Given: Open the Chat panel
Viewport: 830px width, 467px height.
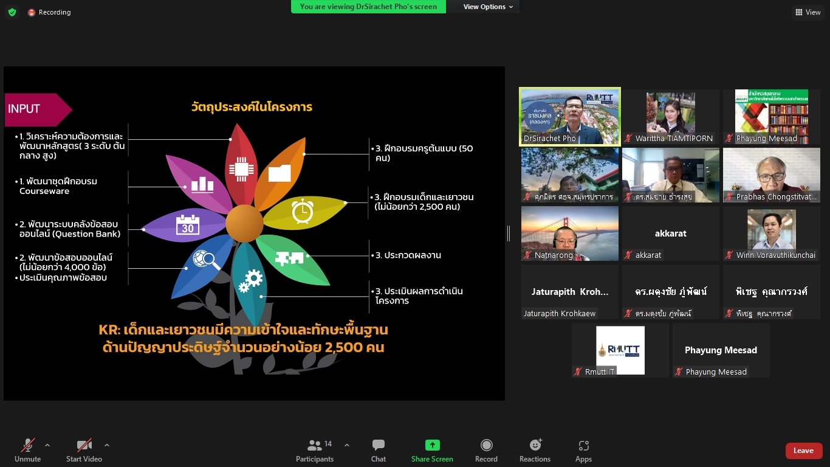Looking at the screenshot, I should point(378,451).
